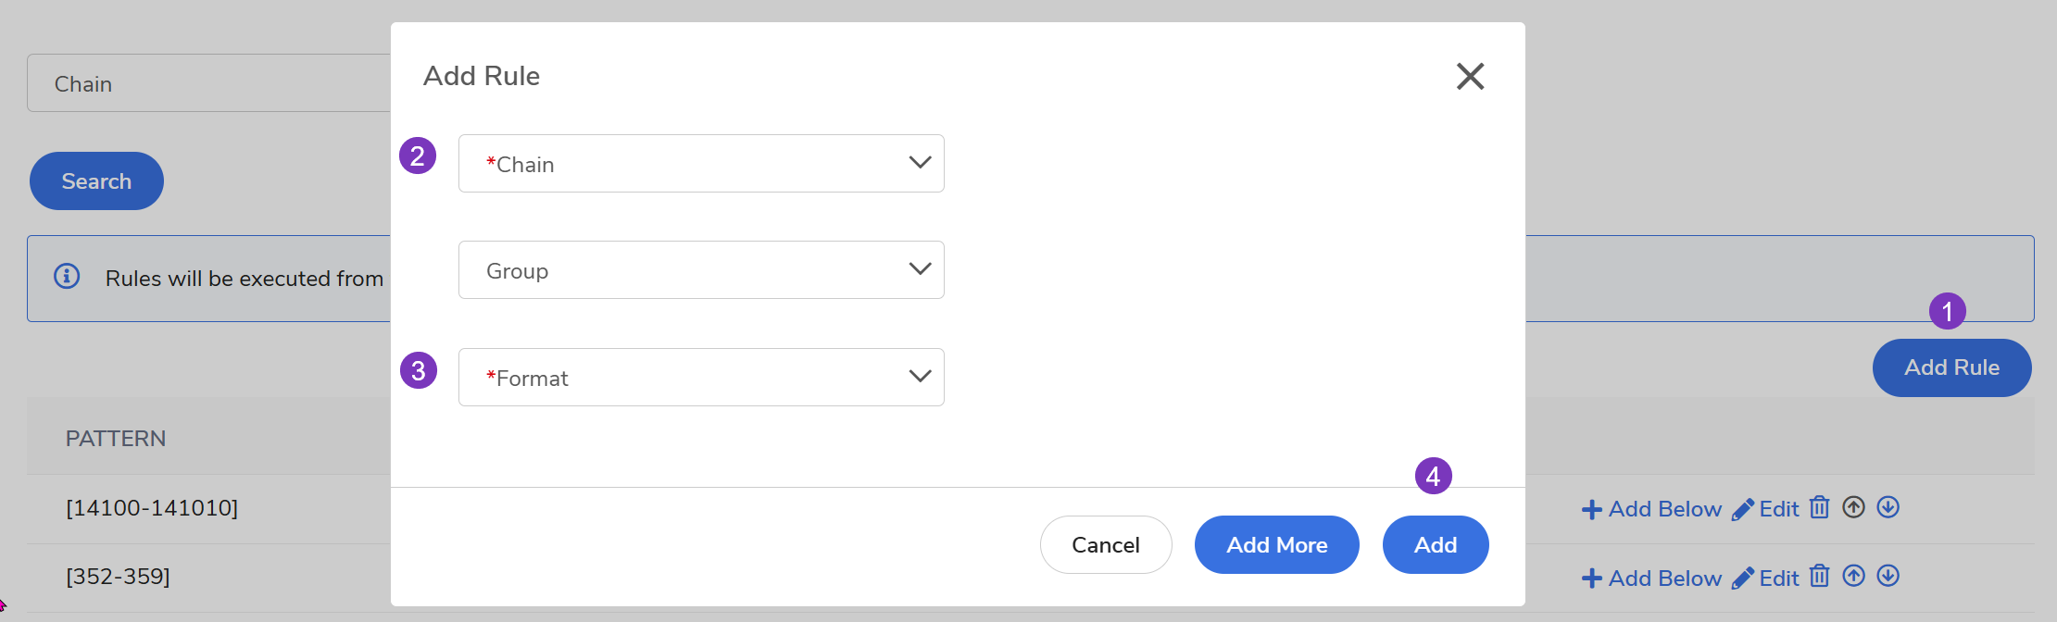2057x622 pixels.
Task: Open the Format dropdown
Action: point(701,378)
